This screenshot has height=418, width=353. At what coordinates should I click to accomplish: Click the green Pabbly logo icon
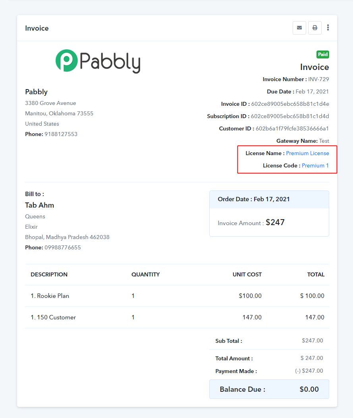point(67,60)
